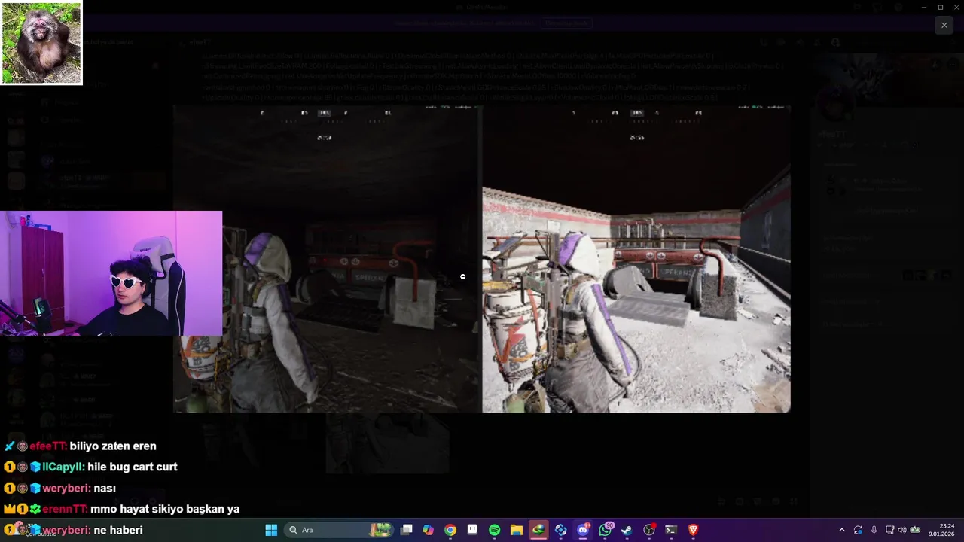Open the volume control in the system tray
Viewport: 964px width, 542px height.
tap(902, 530)
